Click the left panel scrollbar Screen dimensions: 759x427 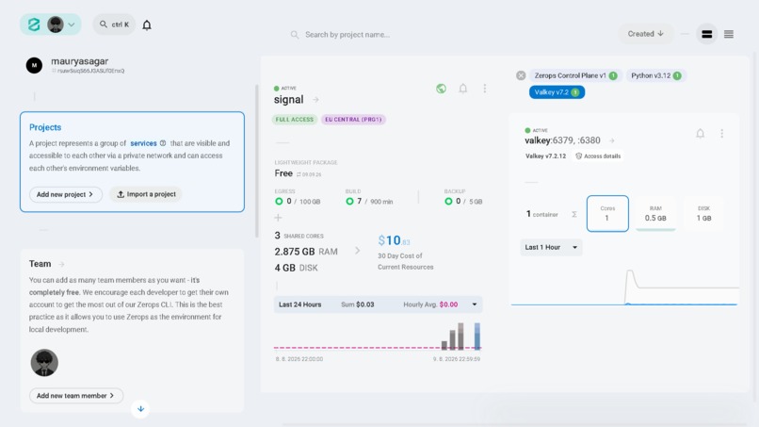coord(257,161)
